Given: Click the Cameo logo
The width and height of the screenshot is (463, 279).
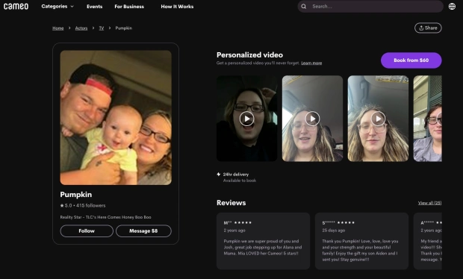Looking at the screenshot, I should 16,6.
